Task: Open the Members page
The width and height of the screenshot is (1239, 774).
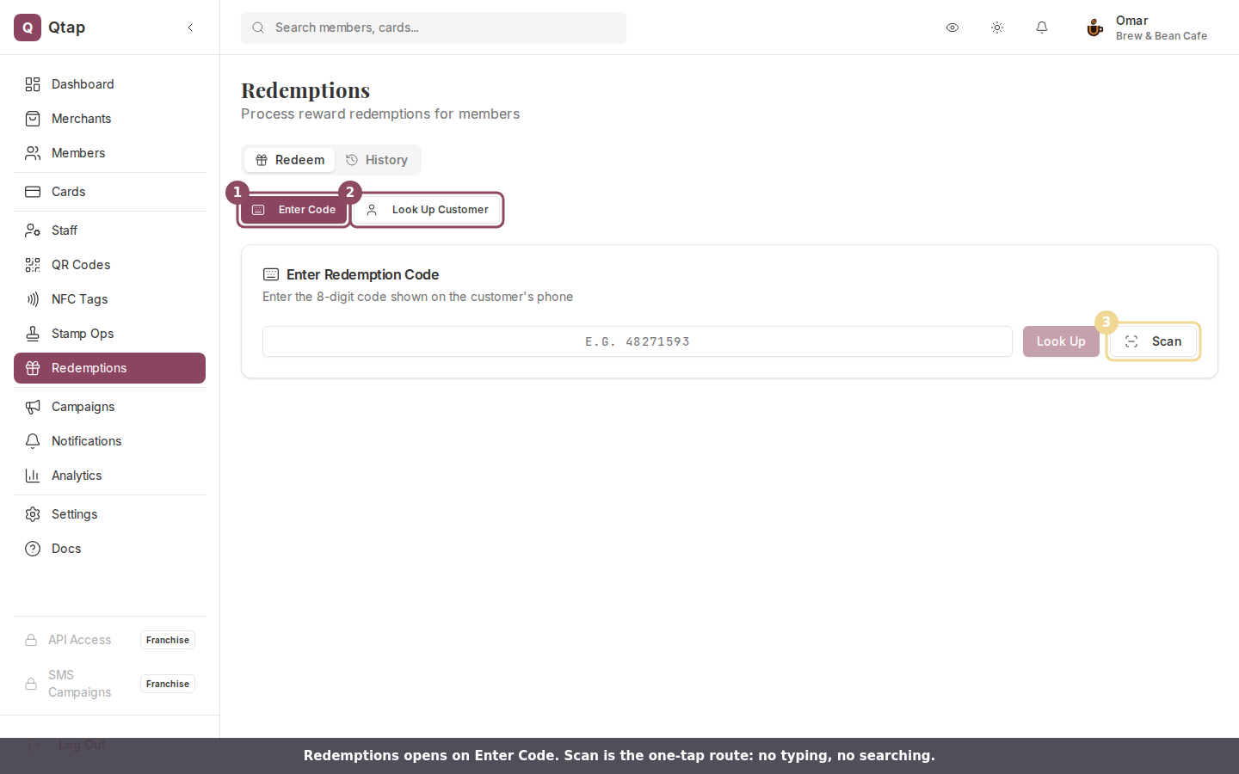Action: [109, 153]
